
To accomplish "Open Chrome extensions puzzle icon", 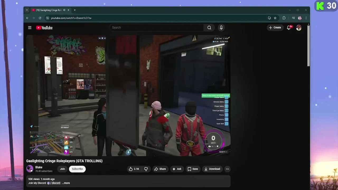I will [284, 18].
